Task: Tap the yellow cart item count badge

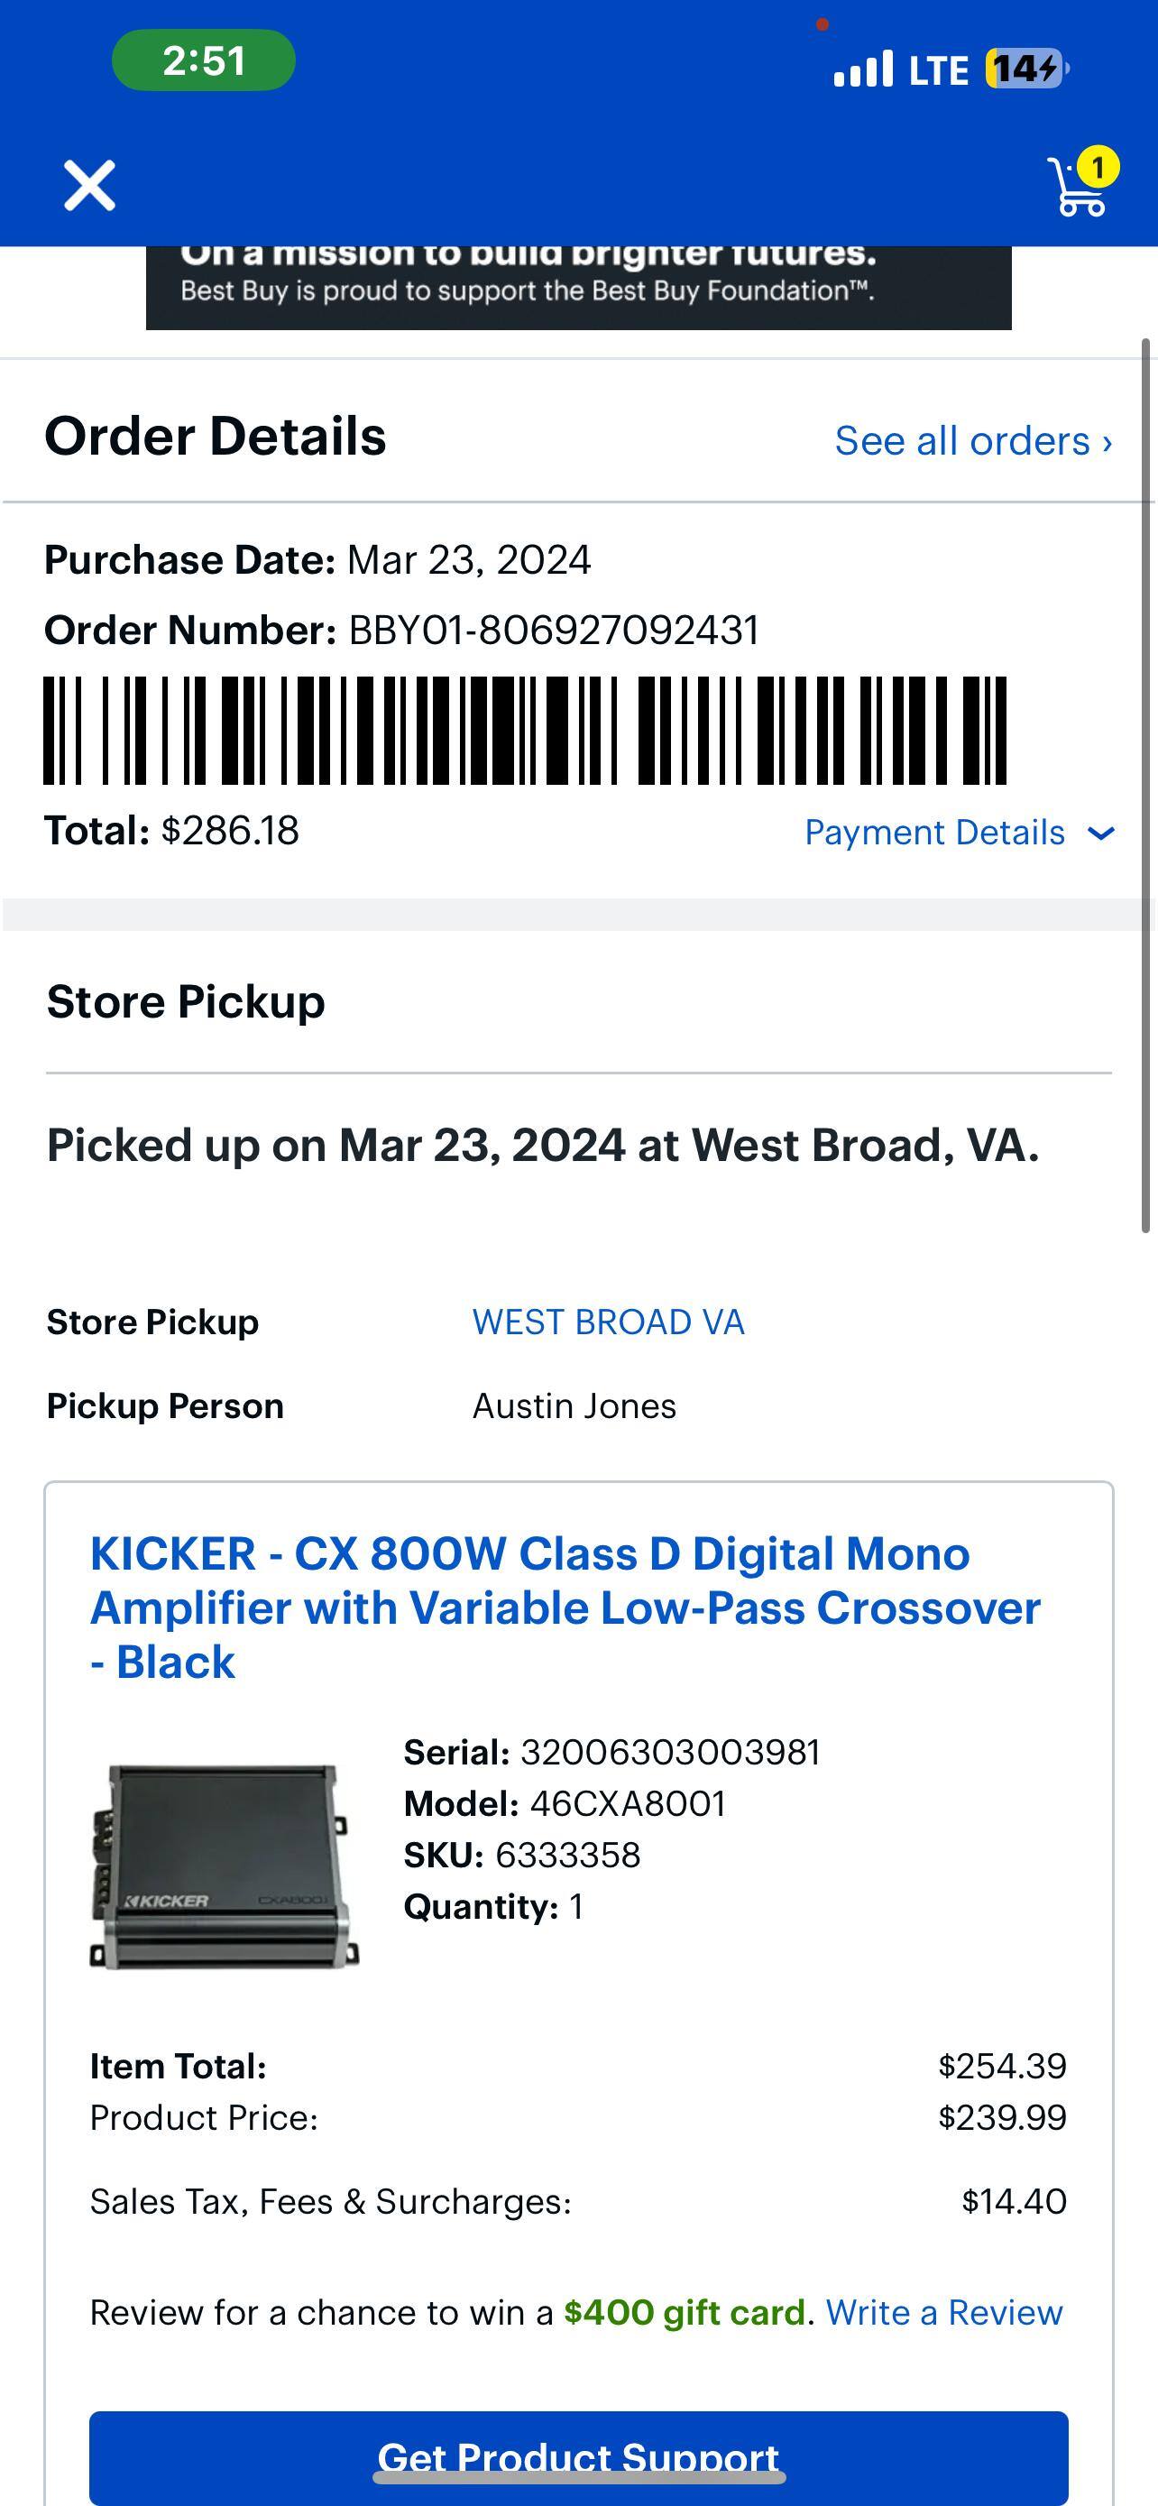Action: [x=1098, y=167]
